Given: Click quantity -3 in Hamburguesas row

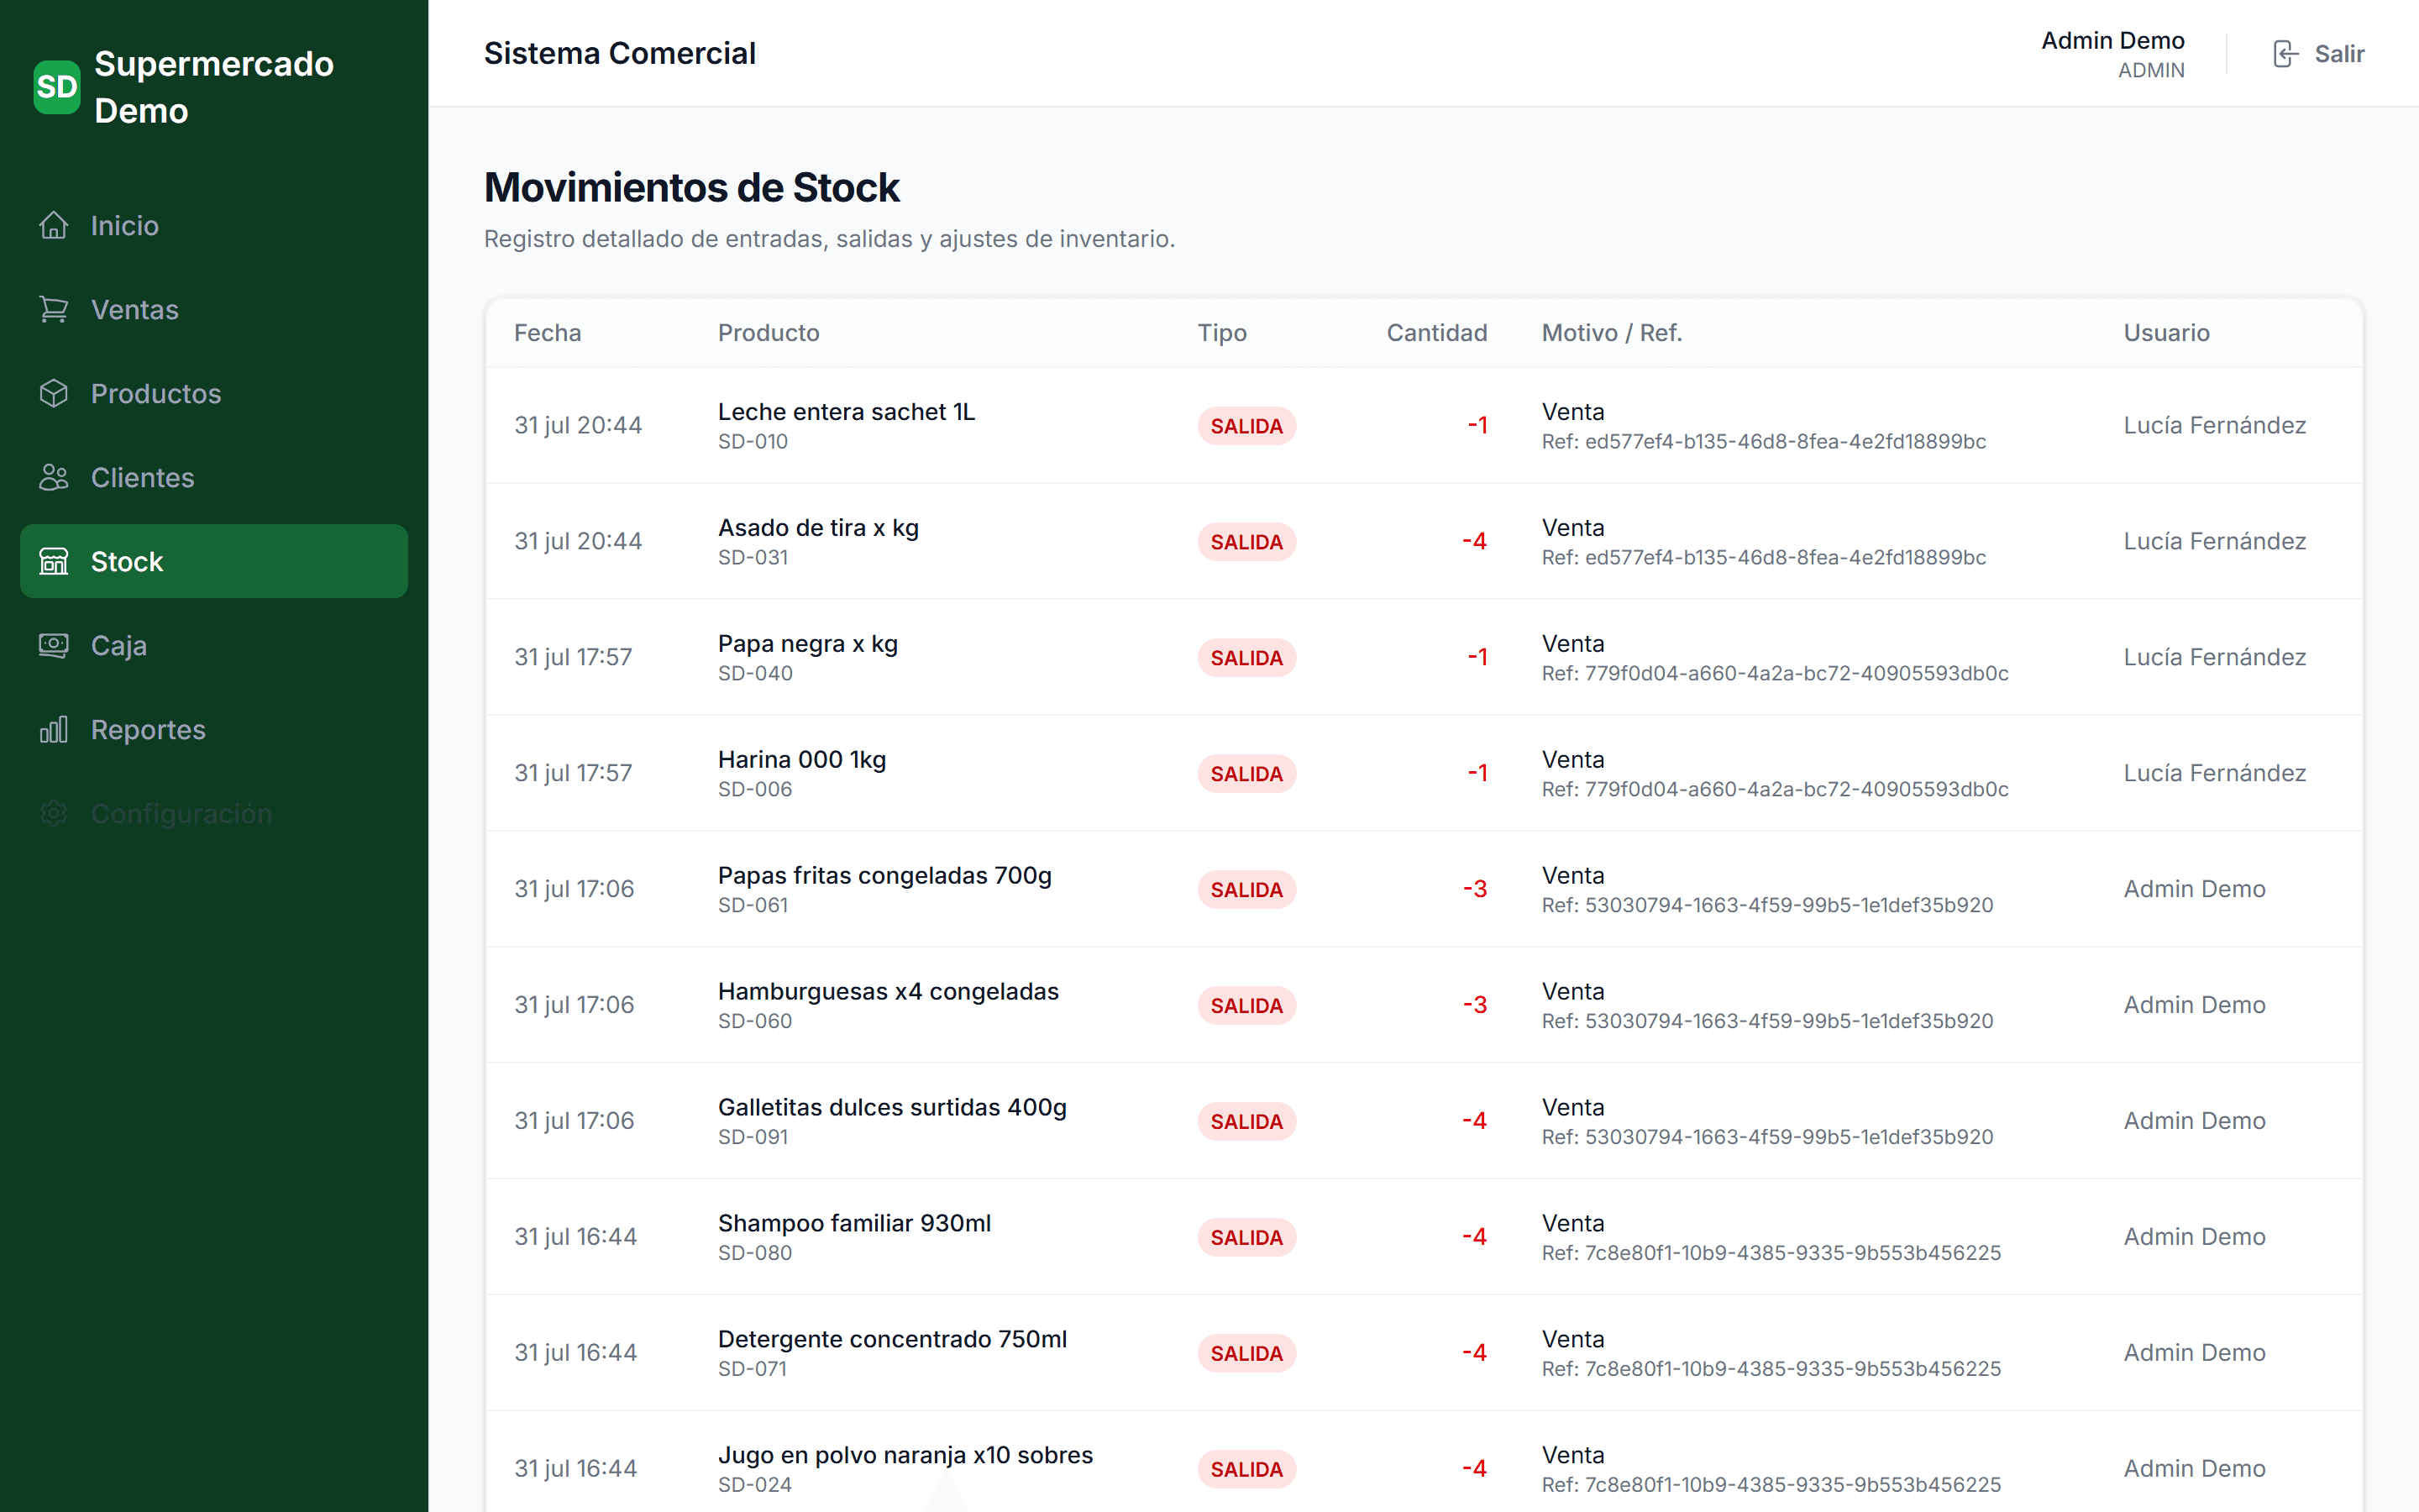Looking at the screenshot, I should [x=1476, y=1005].
